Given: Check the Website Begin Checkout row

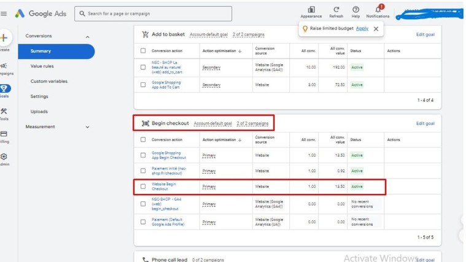Looking at the screenshot, I should tap(143, 187).
